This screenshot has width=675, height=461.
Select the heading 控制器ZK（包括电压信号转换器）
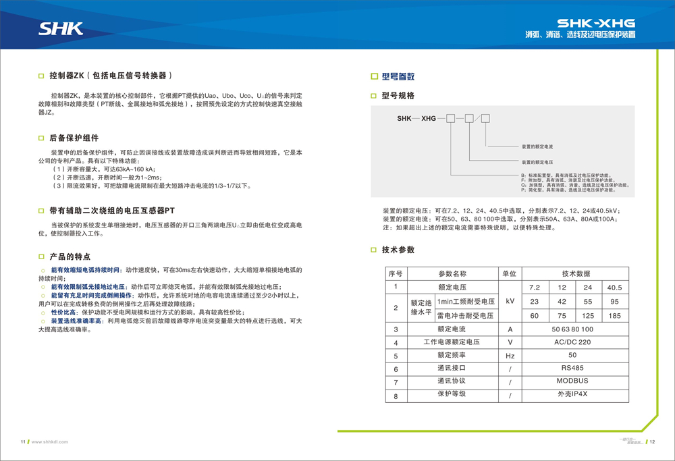tap(111, 76)
